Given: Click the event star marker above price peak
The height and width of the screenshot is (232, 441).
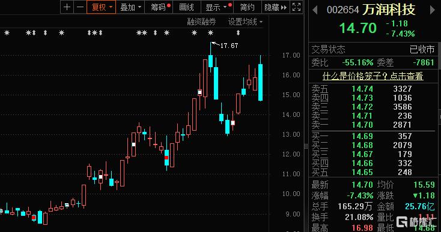Looking at the screenshot, I should 211,33.
